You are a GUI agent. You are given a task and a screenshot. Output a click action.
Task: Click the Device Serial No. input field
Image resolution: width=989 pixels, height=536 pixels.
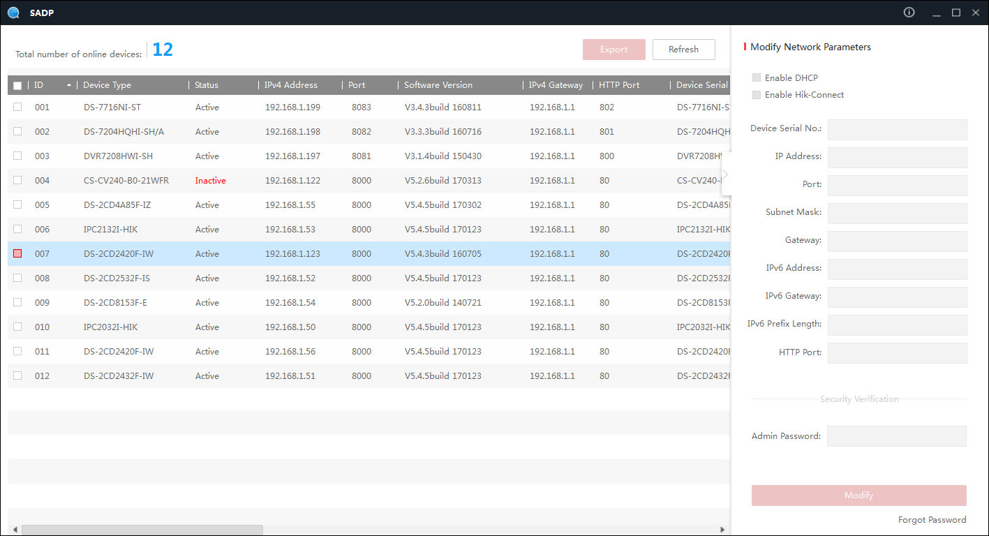click(x=898, y=130)
